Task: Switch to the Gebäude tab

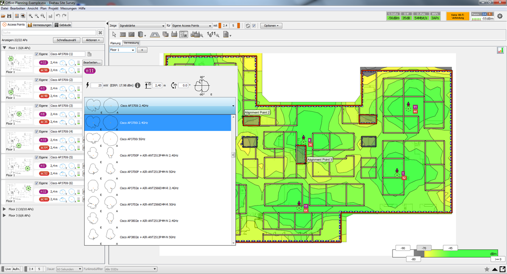Action: [x=63, y=25]
